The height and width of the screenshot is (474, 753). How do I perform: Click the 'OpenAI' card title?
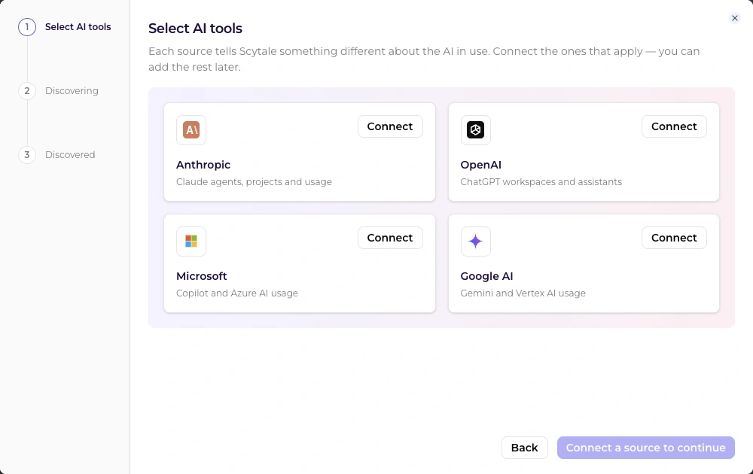coord(480,165)
